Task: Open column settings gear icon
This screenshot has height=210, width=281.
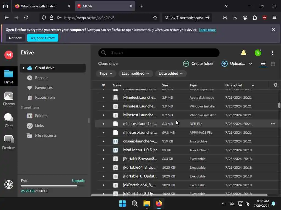Action: tap(275, 85)
